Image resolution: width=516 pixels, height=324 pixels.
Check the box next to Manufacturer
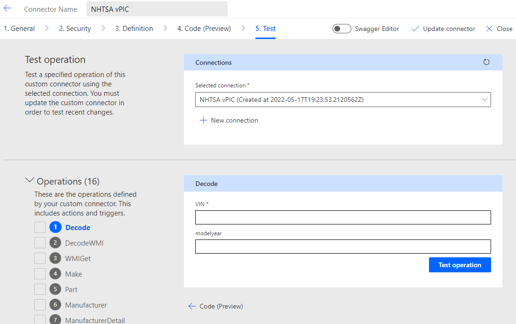point(40,305)
